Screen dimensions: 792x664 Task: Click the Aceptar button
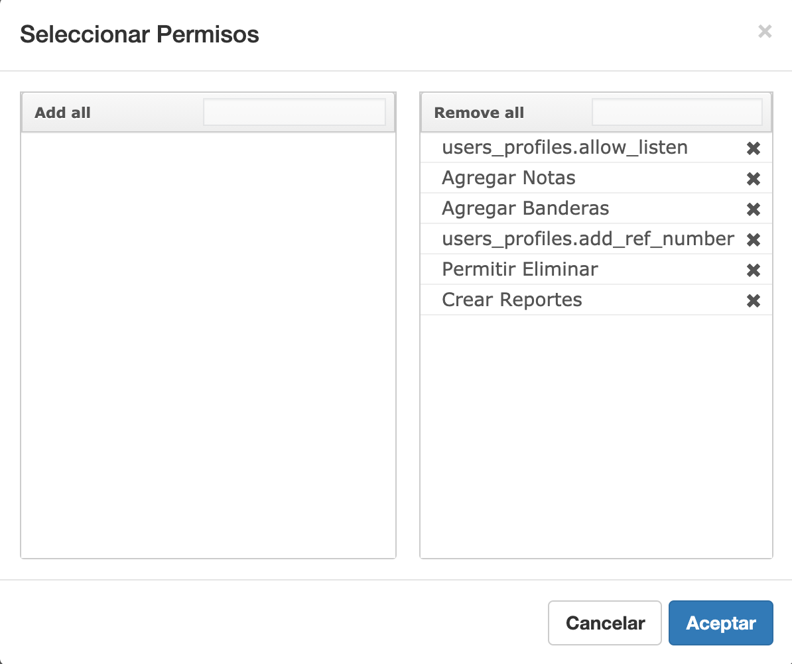pos(721,623)
